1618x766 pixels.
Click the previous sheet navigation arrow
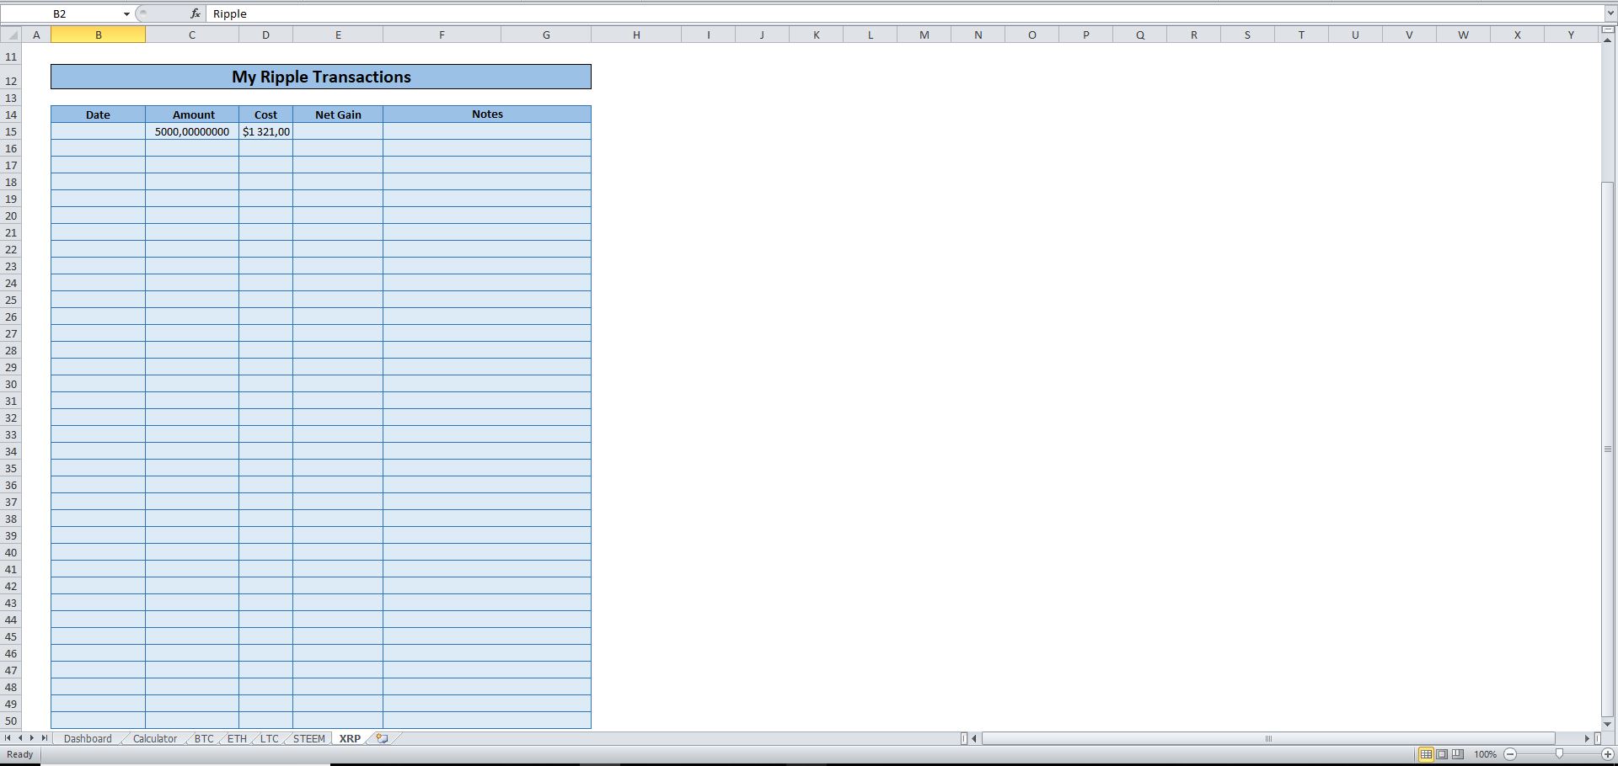[21, 738]
